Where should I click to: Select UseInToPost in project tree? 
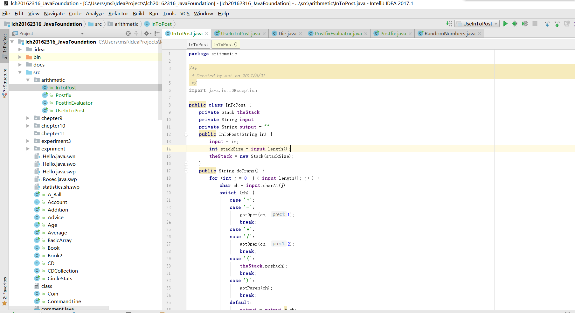tap(70, 110)
